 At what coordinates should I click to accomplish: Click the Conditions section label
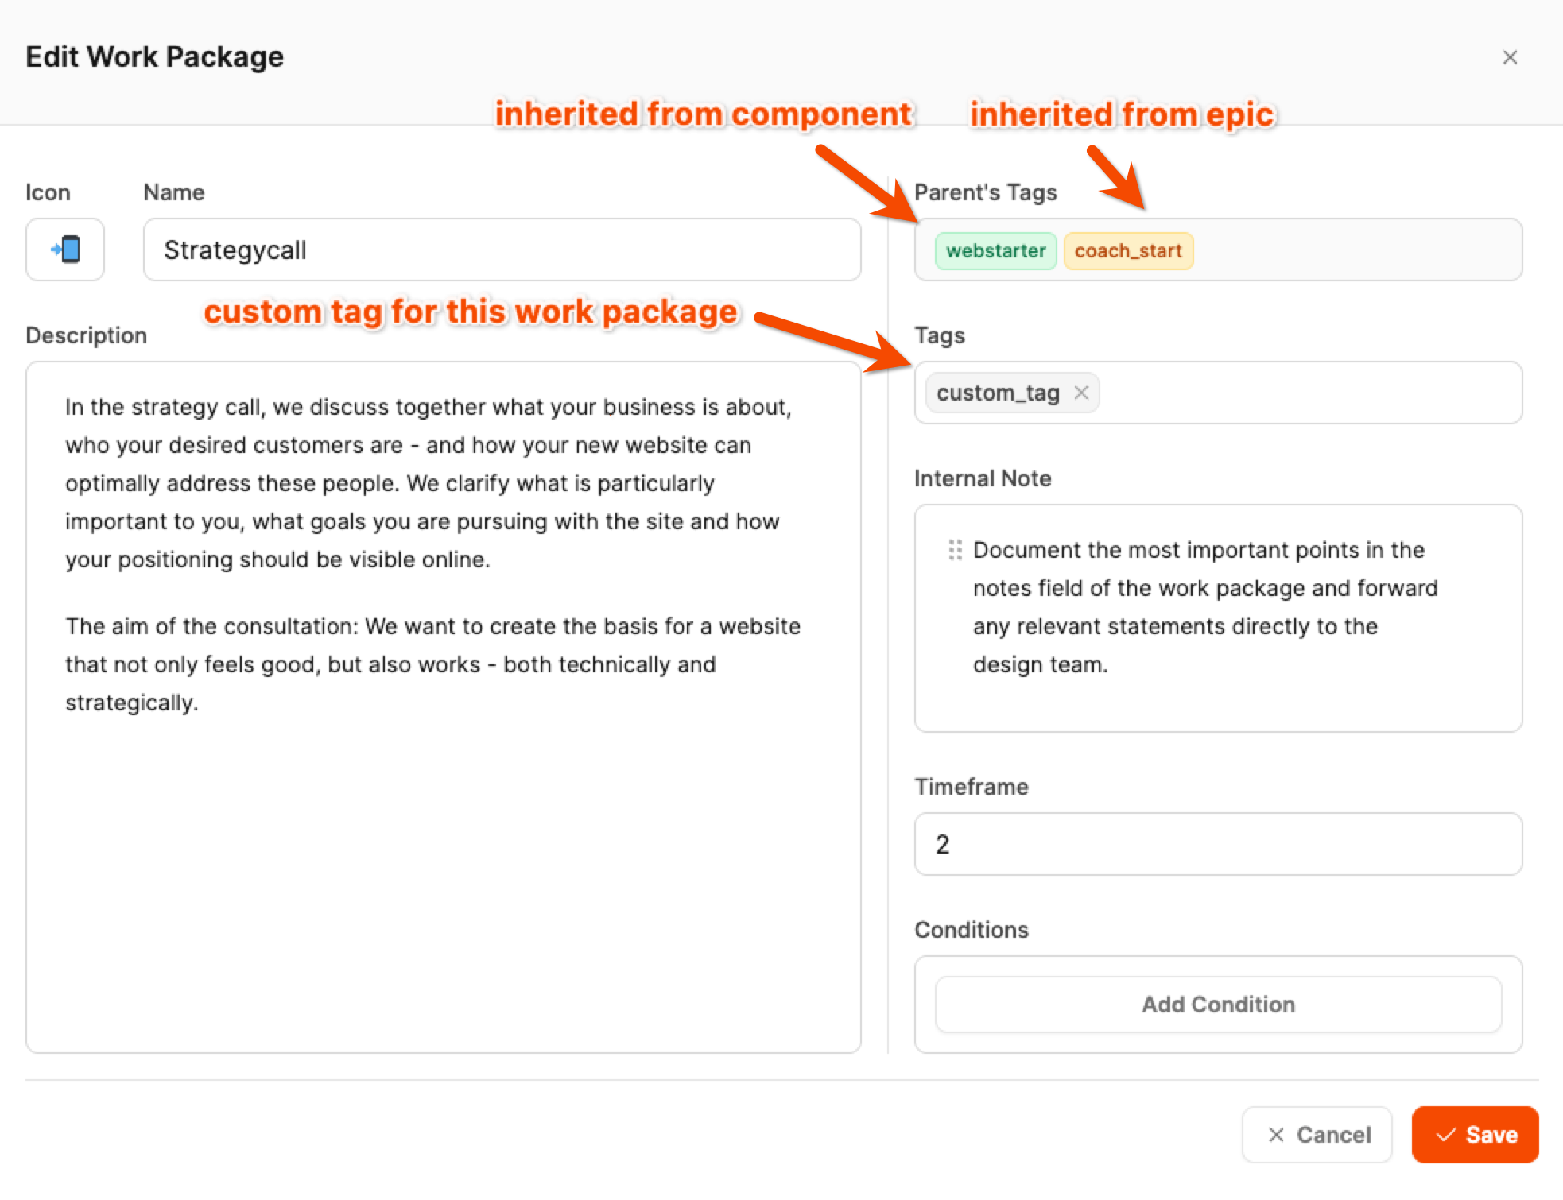(971, 930)
